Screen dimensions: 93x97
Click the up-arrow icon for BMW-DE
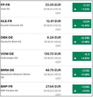tap(75, 74)
